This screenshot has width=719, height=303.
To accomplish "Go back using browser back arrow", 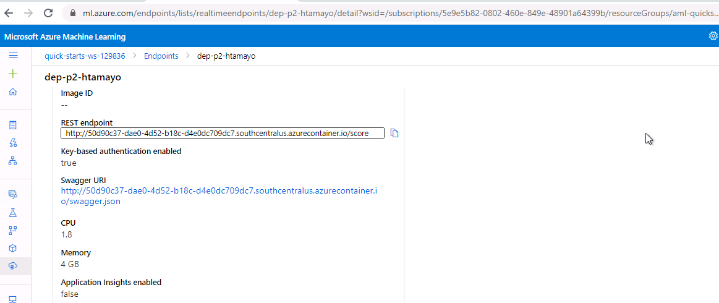I will (8, 12).
